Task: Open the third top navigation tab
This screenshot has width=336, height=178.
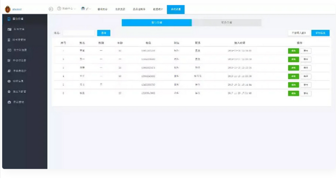Action: pos(139,9)
